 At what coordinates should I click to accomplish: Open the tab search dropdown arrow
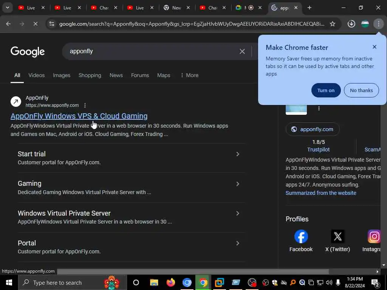click(x=8, y=8)
